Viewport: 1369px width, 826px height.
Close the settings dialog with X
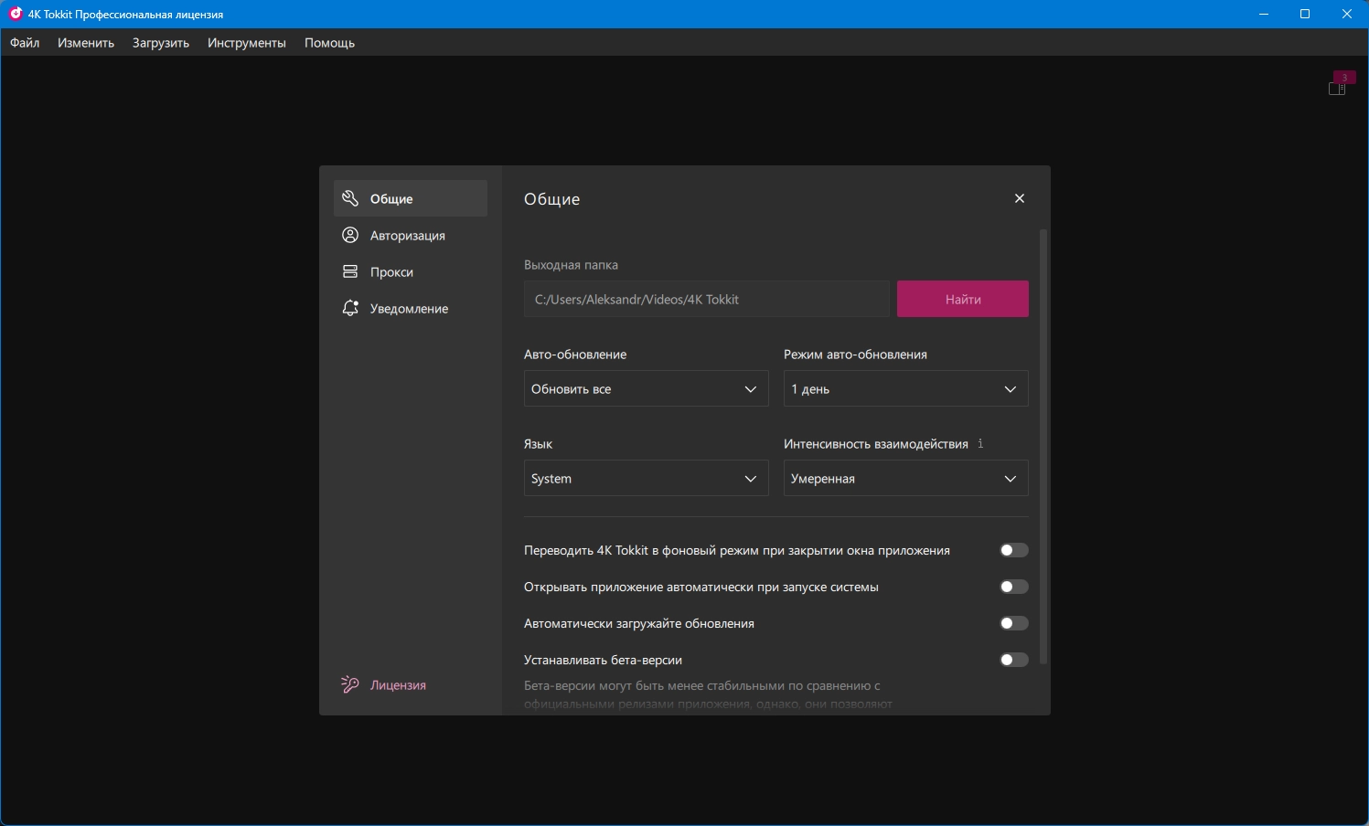pyautogui.click(x=1020, y=198)
